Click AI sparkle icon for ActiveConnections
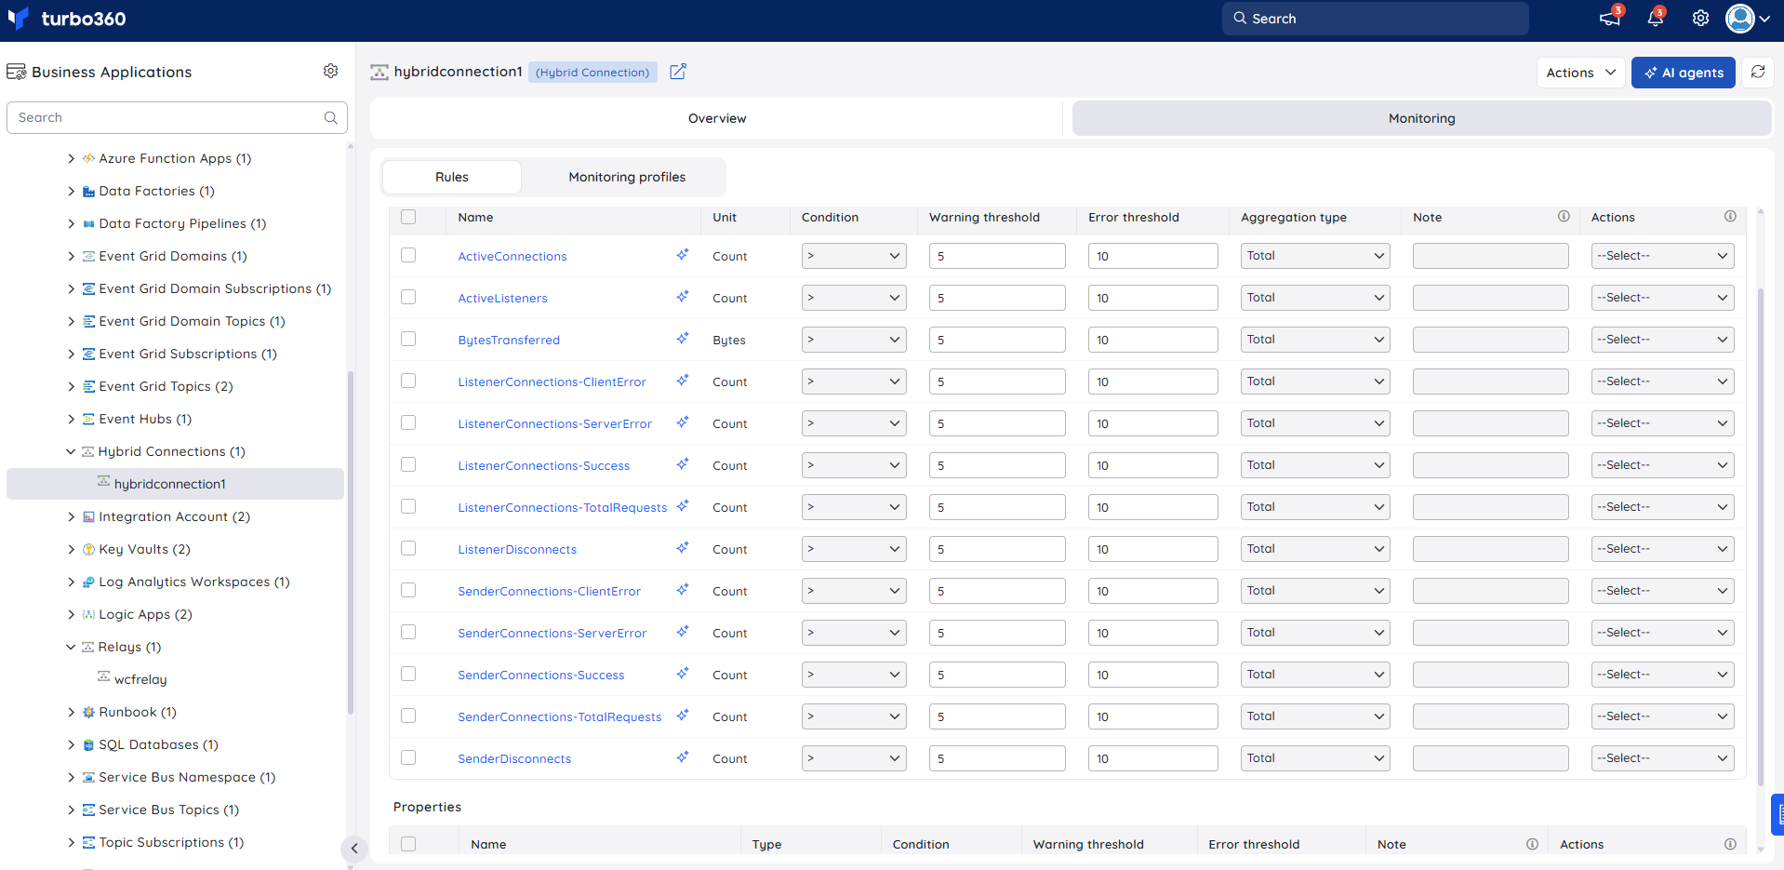This screenshot has height=870, width=1784. [x=683, y=255]
